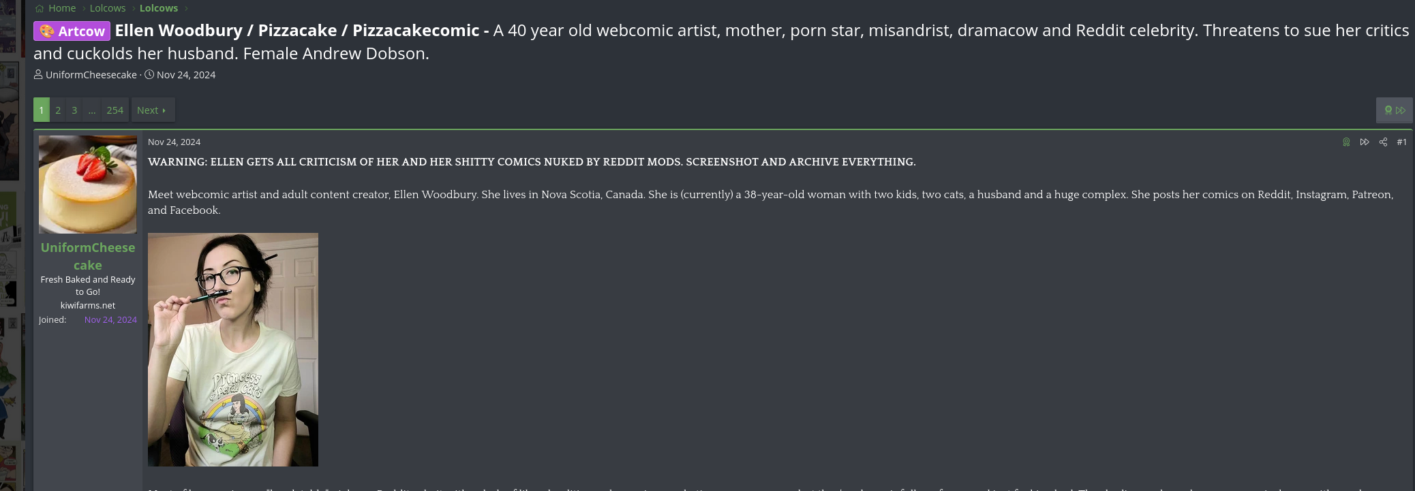
Task: Open the bold Lolcows breadcrumb link
Action: click(x=158, y=8)
